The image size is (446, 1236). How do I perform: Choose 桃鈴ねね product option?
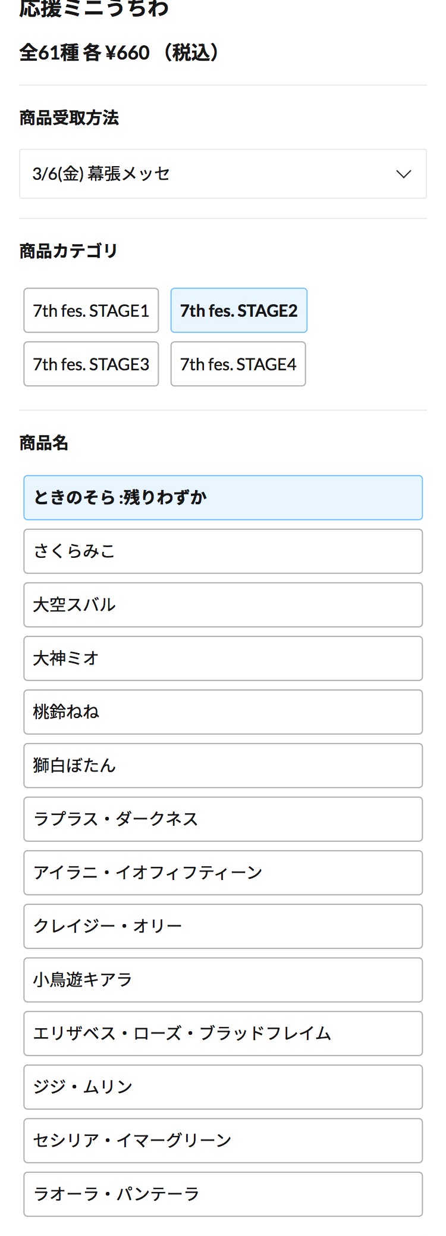223,712
